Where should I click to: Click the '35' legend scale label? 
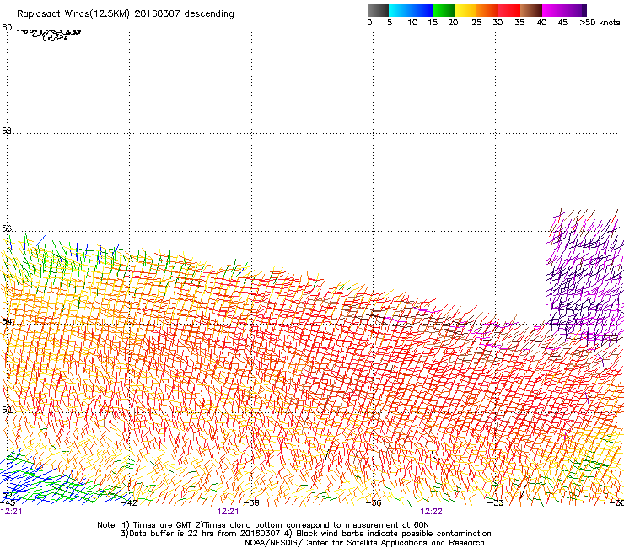pyautogui.click(x=519, y=23)
